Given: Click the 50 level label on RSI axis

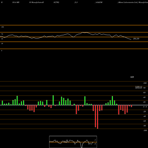Looking at the screenshot, I should pos(2,39).
